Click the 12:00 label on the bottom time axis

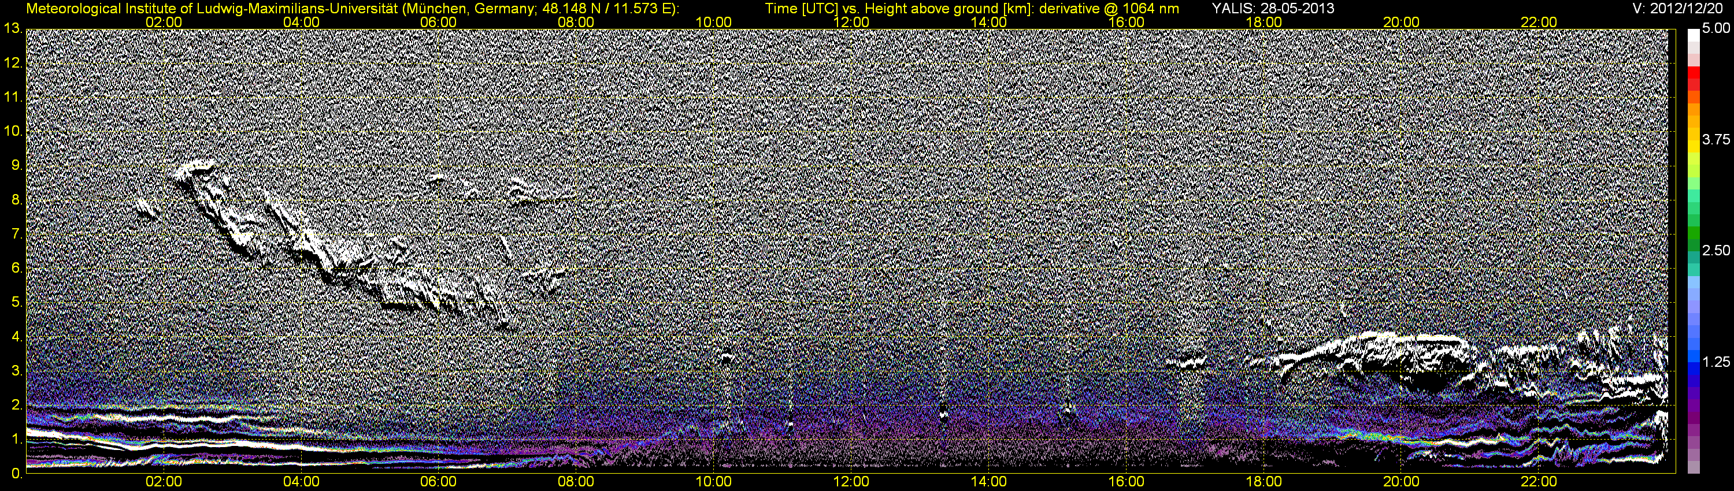coord(851,482)
